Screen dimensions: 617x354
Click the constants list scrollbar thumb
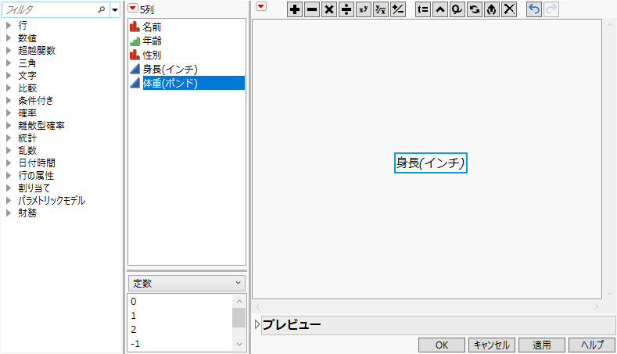point(239,318)
